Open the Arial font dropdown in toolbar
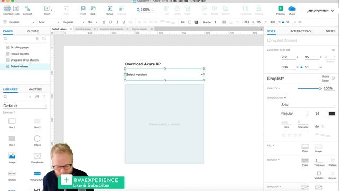339x191 pixels. point(49,22)
